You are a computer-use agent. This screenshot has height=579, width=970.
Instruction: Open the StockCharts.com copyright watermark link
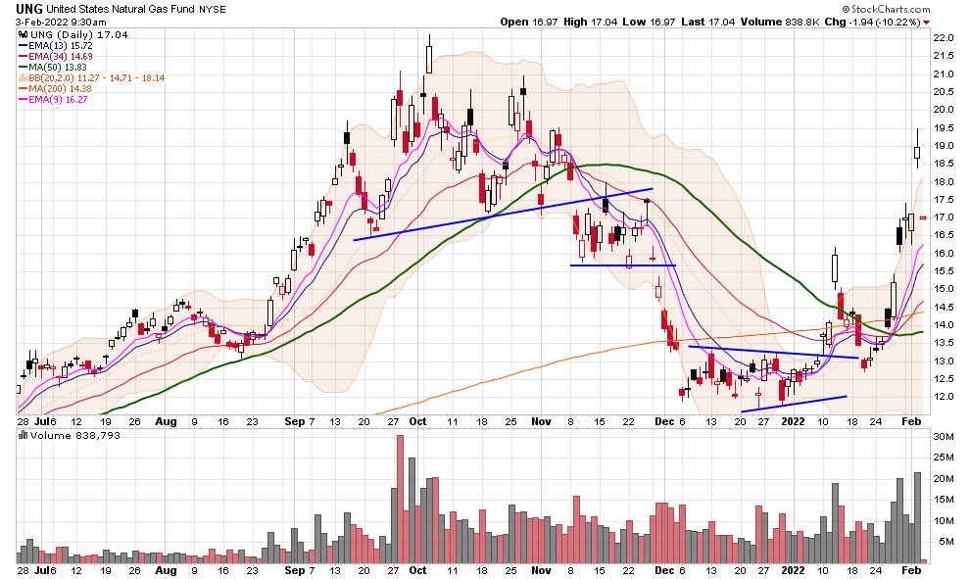[886, 9]
